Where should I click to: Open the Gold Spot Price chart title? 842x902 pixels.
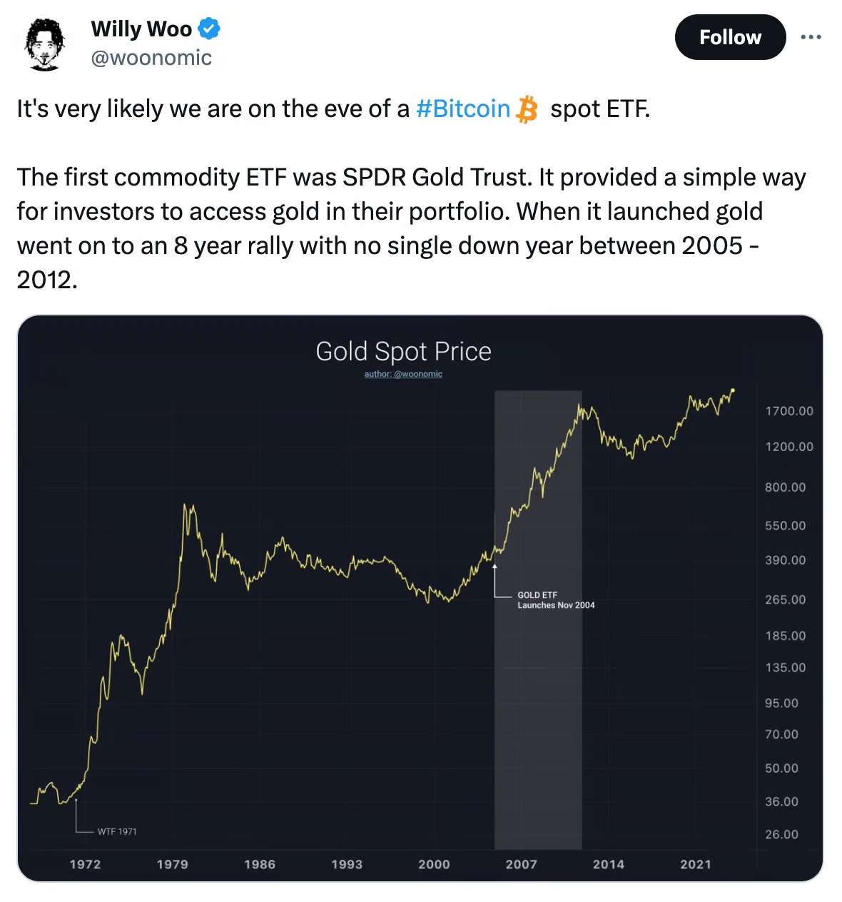point(403,352)
